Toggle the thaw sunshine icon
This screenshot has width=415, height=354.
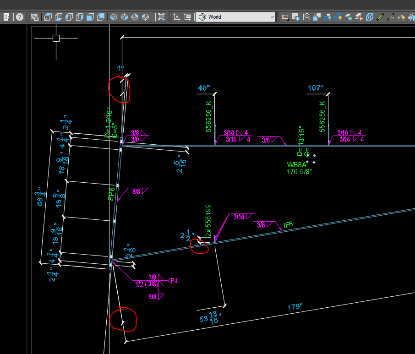[359, 16]
